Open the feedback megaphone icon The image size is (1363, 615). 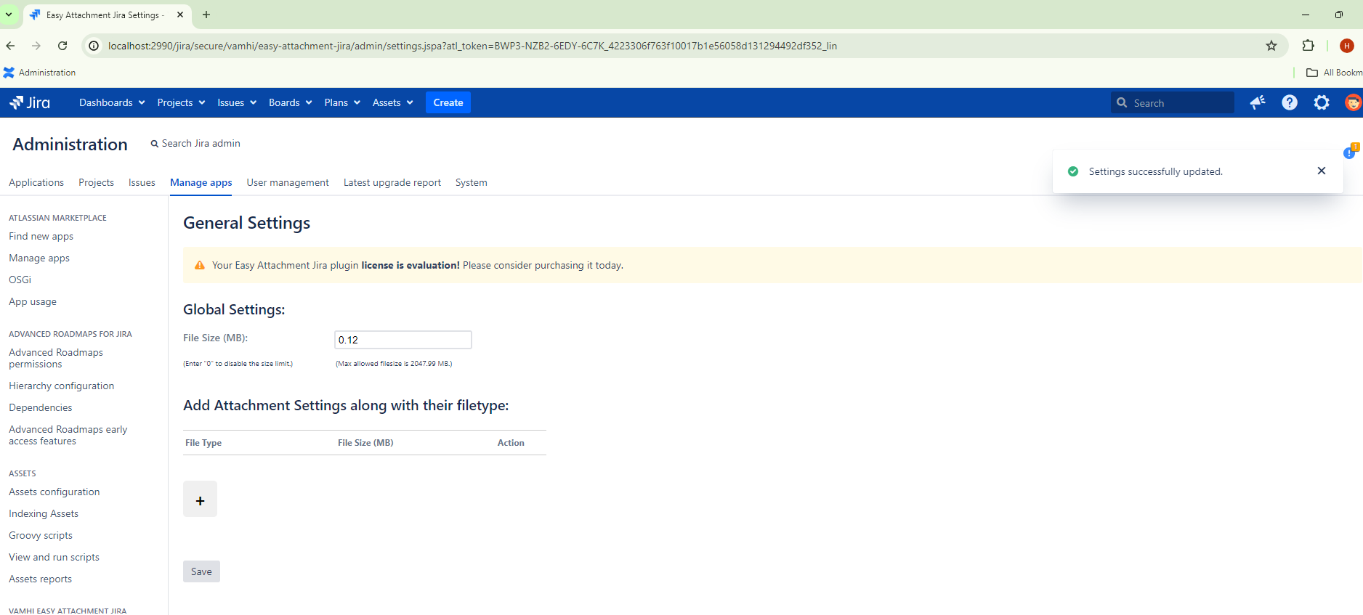click(x=1257, y=102)
